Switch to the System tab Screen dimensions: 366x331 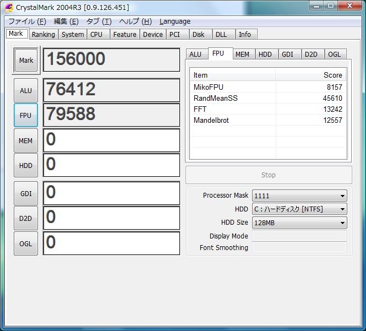[x=73, y=34]
